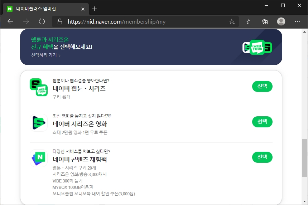
Task: Click the 네이버 웹툰 · 시리즈 title
Action: coord(79,89)
